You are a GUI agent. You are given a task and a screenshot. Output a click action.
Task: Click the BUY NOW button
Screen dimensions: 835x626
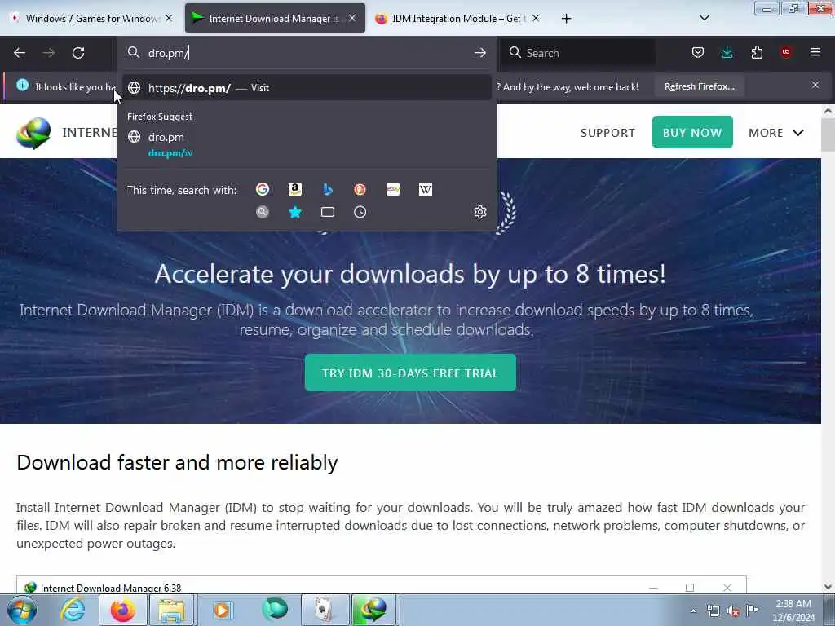pyautogui.click(x=692, y=132)
